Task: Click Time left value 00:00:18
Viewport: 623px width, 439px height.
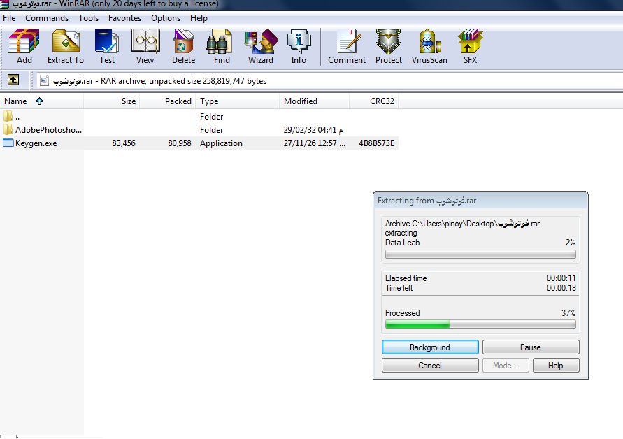Action: click(561, 288)
